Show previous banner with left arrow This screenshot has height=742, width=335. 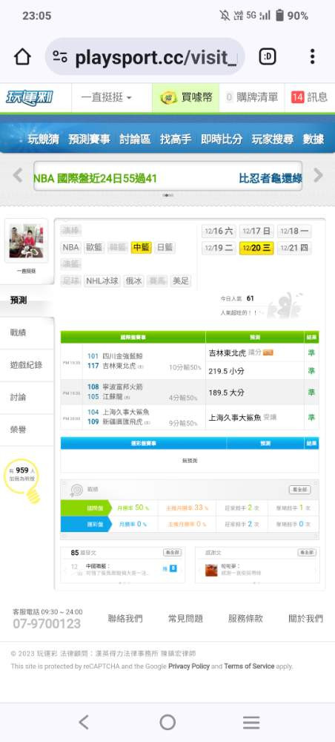[18, 175]
